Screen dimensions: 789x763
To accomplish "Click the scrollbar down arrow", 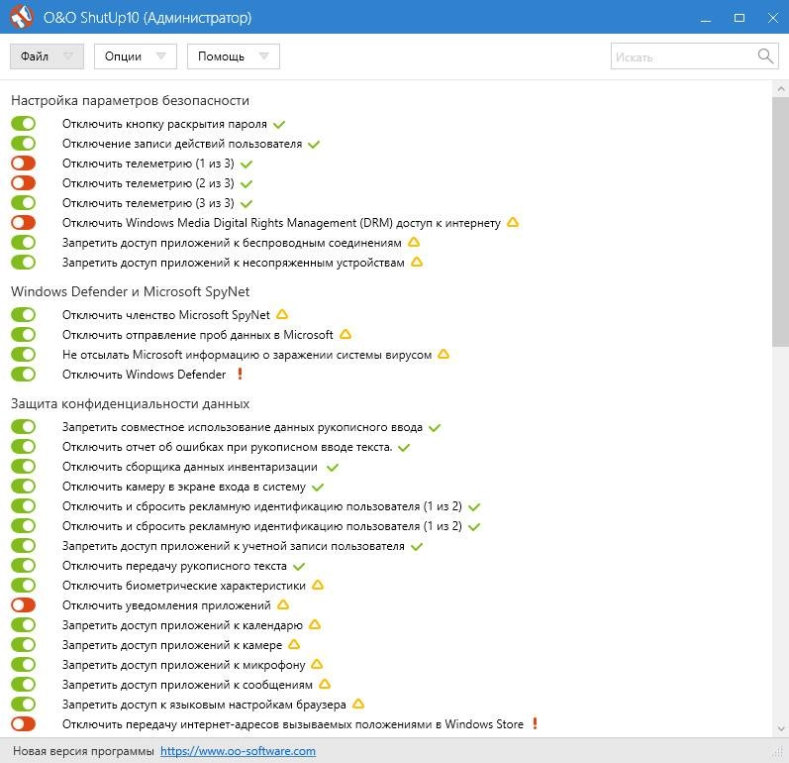I will click(780, 728).
